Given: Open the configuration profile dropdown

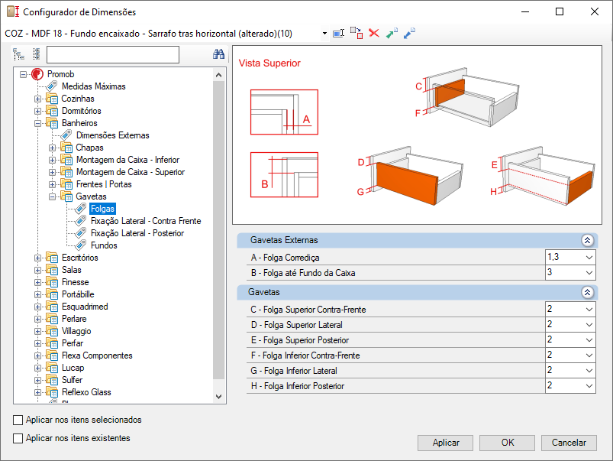Looking at the screenshot, I should coord(324,34).
